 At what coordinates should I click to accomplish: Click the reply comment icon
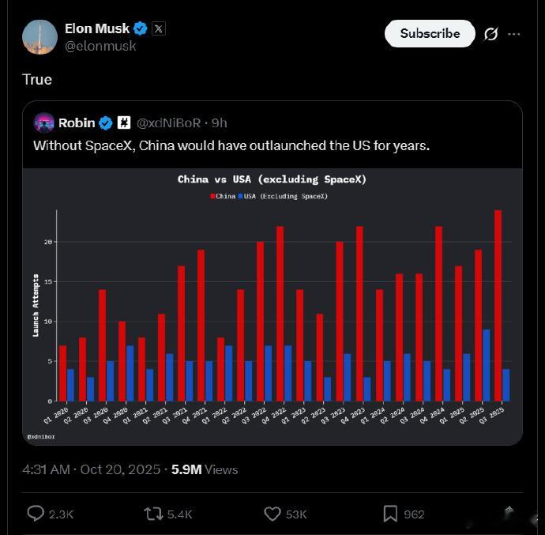click(x=36, y=514)
